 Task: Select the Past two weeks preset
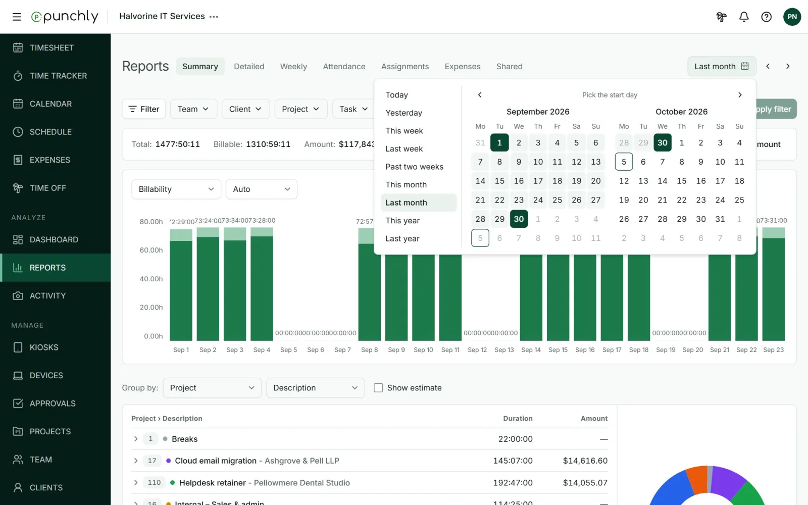(419, 167)
